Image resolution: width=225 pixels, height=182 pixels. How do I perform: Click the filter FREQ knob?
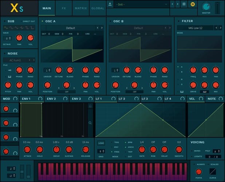click(x=193, y=70)
